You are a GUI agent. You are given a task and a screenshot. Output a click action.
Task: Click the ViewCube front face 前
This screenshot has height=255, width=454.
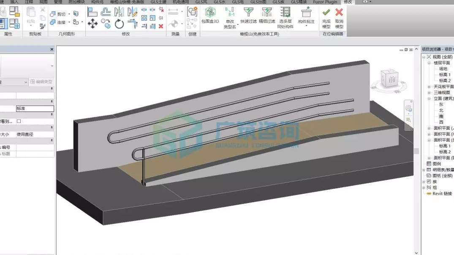(392, 79)
